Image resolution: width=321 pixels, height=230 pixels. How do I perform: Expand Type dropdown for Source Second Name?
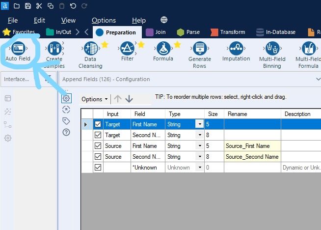(x=199, y=157)
